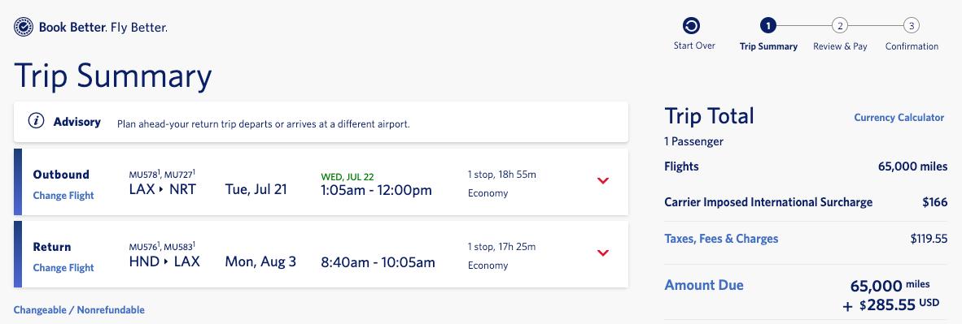This screenshot has width=962, height=324.
Task: Select step 2 Review & Pay circle
Action: coord(840,26)
